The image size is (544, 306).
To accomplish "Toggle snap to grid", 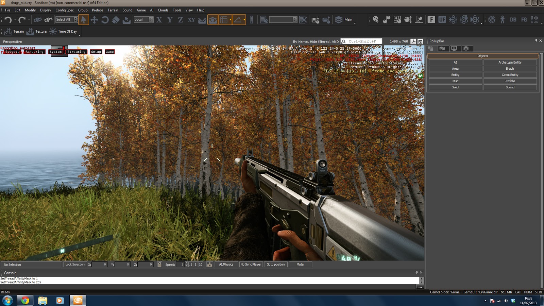I will click(224, 20).
